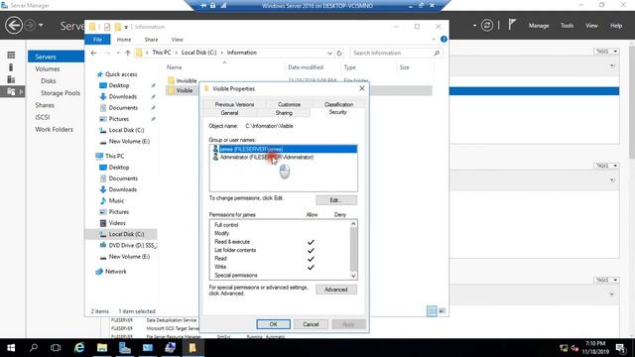Sort the file list by Name column
The height and width of the screenshot is (357, 635).
click(175, 67)
